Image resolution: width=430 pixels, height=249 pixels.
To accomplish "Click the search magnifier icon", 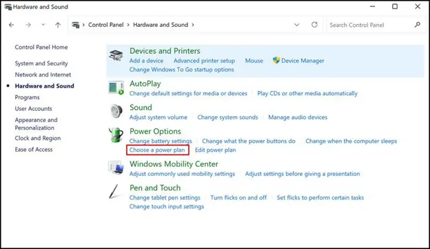I will pyautogui.click(x=418, y=25).
